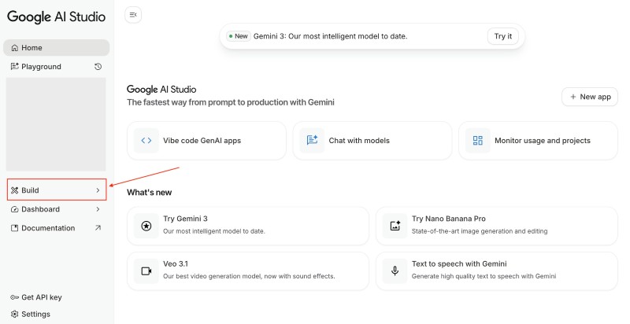630x324 pixels.
Task: Click "What's new" heading
Action: [149, 193]
